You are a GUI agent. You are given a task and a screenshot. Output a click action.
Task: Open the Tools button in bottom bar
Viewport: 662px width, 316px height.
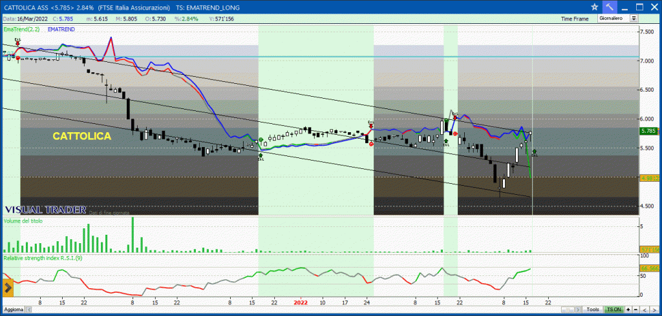[592, 310]
